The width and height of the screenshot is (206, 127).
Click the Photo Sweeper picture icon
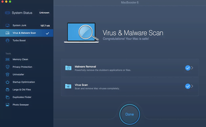tap(8, 105)
